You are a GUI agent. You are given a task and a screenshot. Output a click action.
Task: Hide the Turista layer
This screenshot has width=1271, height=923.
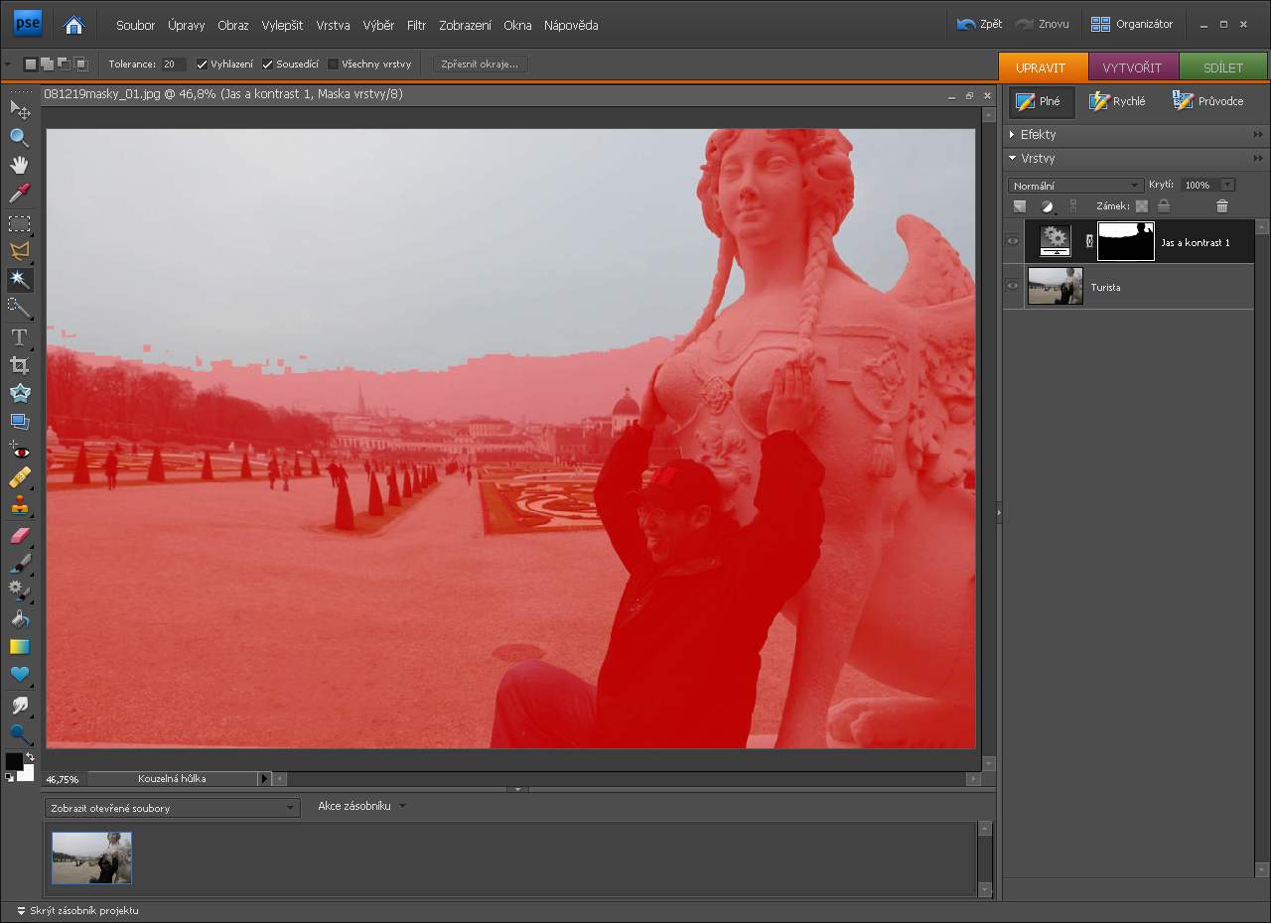coord(1013,286)
